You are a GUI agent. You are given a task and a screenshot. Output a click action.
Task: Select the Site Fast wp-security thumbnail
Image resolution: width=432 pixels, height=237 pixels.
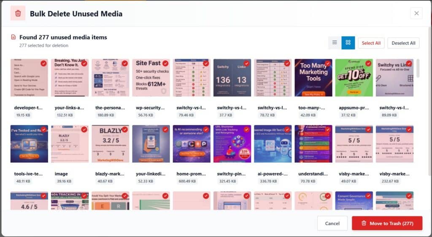pyautogui.click(x=151, y=77)
